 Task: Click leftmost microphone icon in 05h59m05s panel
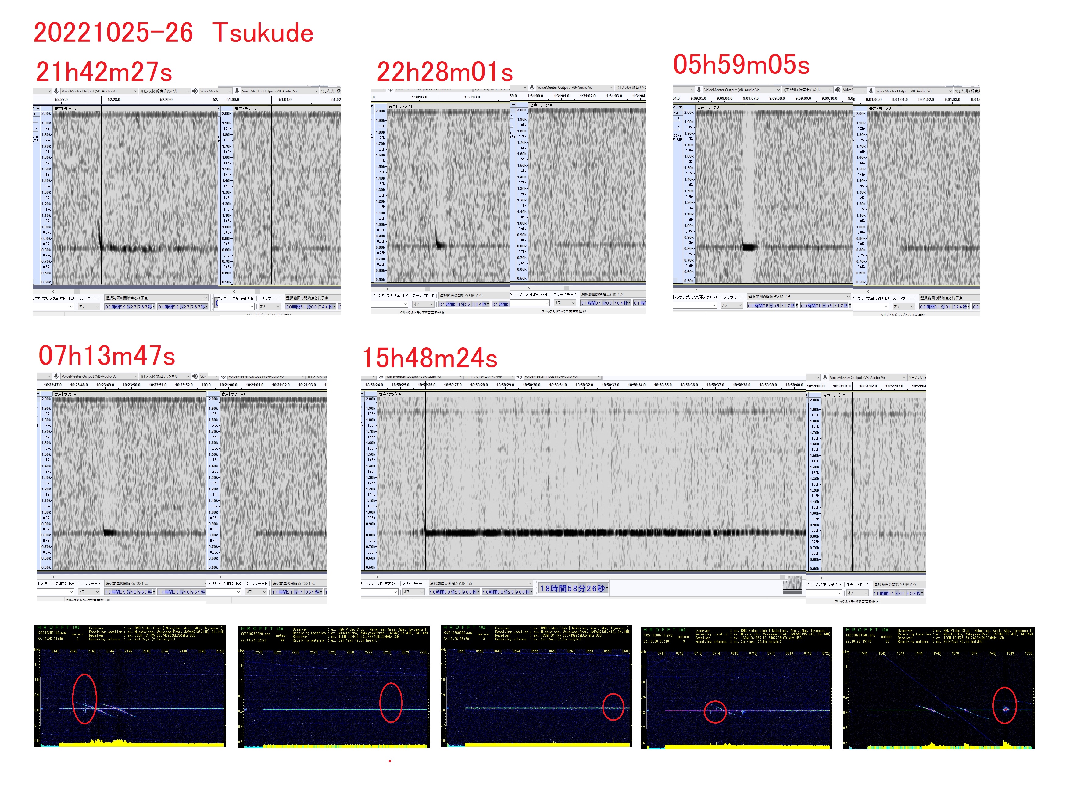click(699, 90)
